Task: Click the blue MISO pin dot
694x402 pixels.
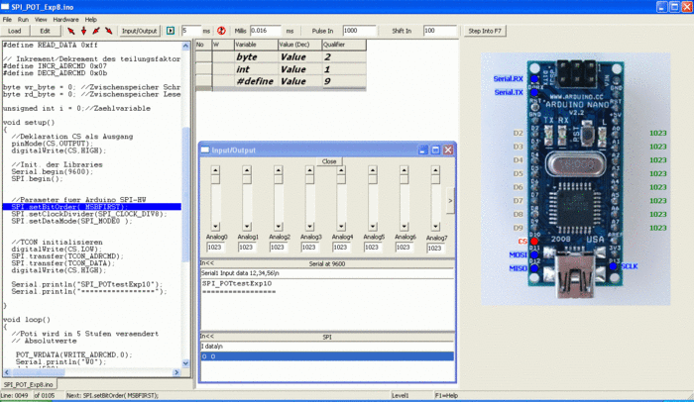Action: [534, 268]
